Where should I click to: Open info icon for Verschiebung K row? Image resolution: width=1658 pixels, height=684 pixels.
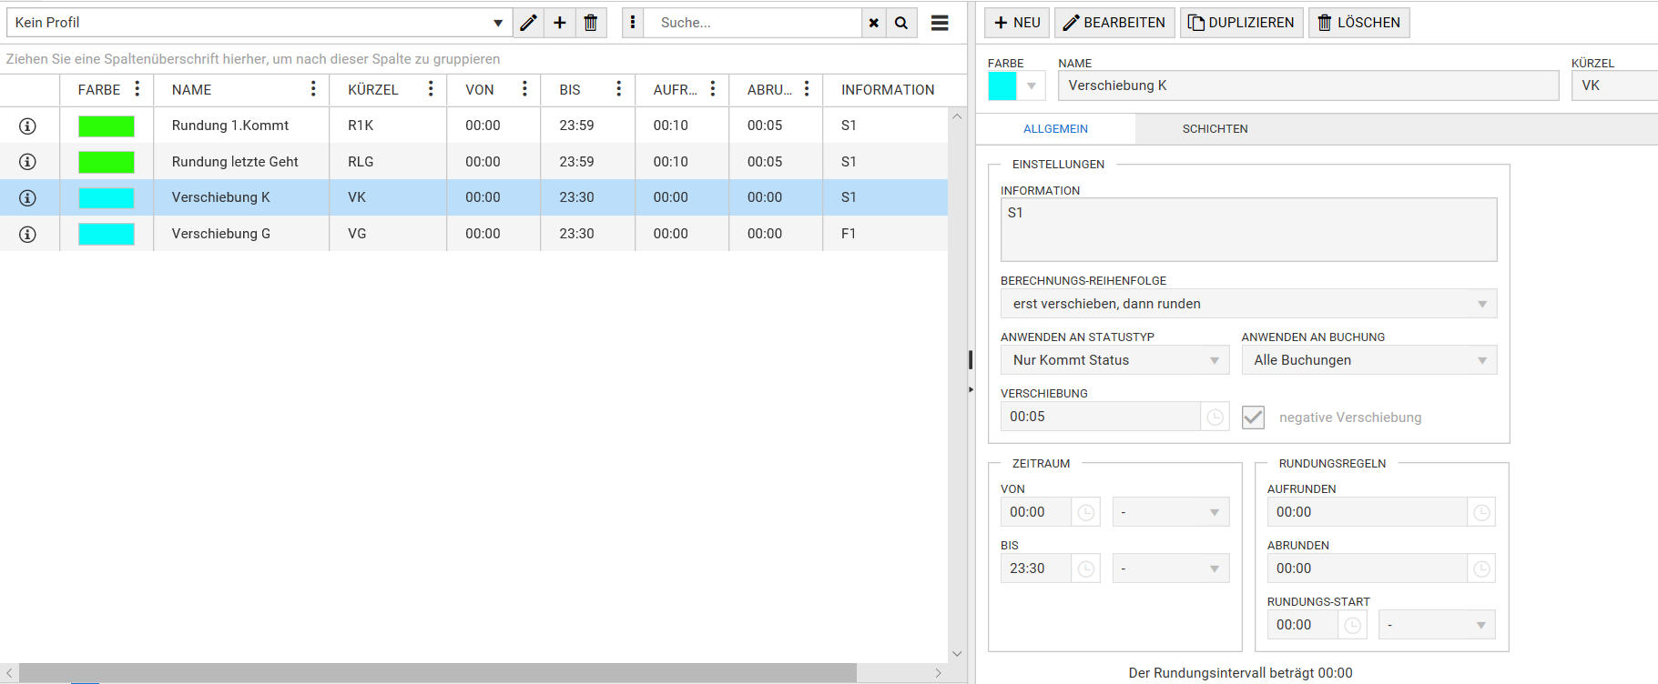pyautogui.click(x=28, y=197)
